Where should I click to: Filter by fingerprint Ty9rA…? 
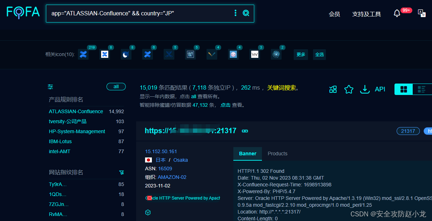(58, 184)
